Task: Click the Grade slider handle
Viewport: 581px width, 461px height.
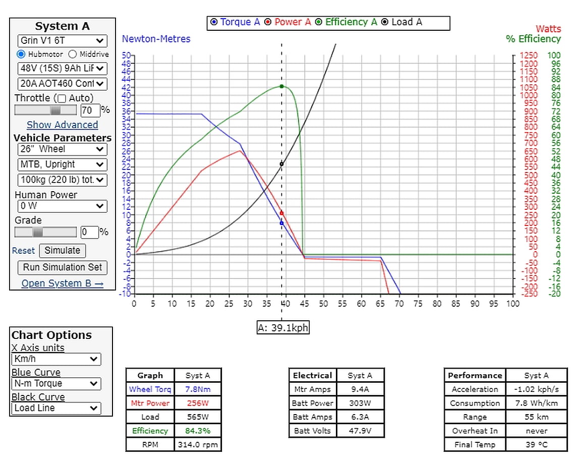Action: point(38,232)
